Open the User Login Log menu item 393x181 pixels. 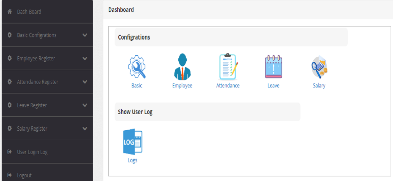coord(32,152)
